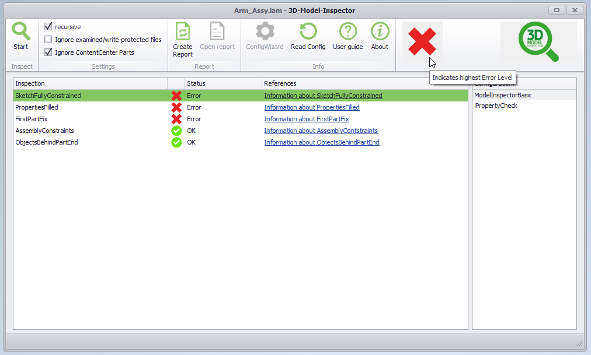The width and height of the screenshot is (591, 355).
Task: Click the error icon in PropertiesFilled row
Action: 176,108
